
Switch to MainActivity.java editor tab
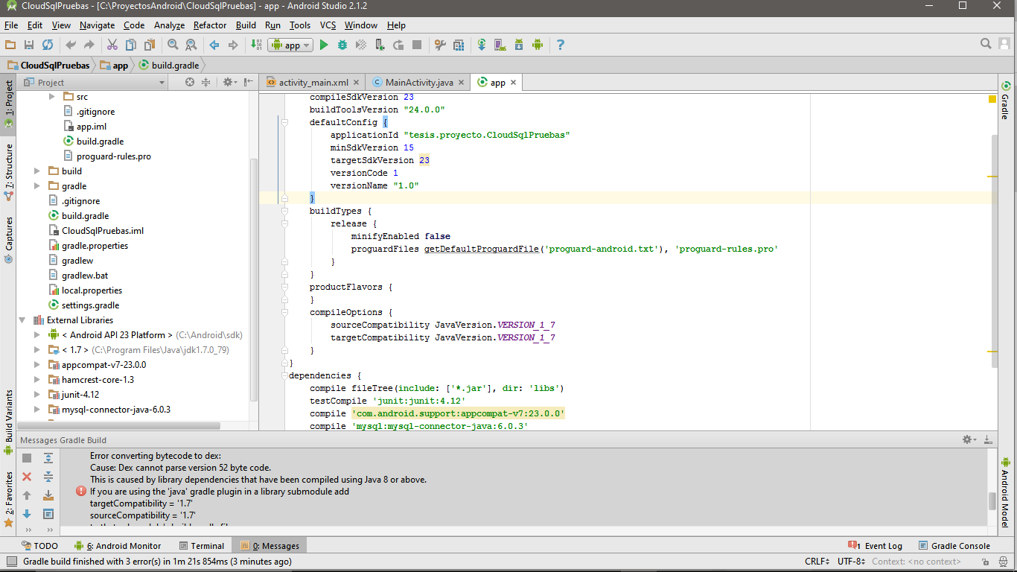420,82
